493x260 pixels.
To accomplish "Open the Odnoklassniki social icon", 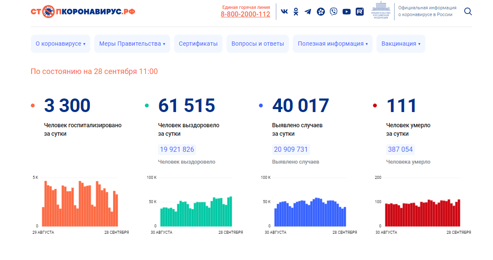I will [x=296, y=12].
